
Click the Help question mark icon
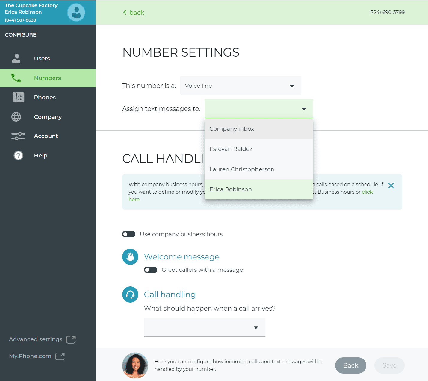pyautogui.click(x=19, y=156)
